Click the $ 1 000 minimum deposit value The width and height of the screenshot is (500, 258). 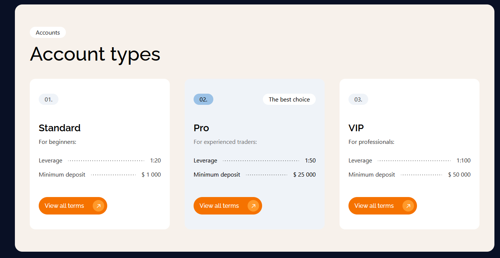point(151,175)
